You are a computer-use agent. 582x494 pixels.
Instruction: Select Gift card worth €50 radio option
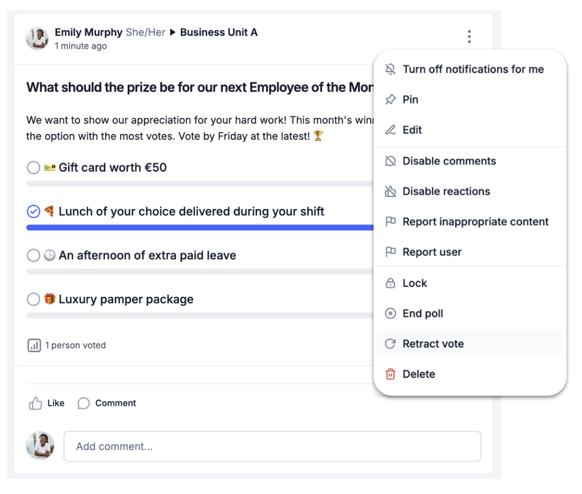coord(33,168)
